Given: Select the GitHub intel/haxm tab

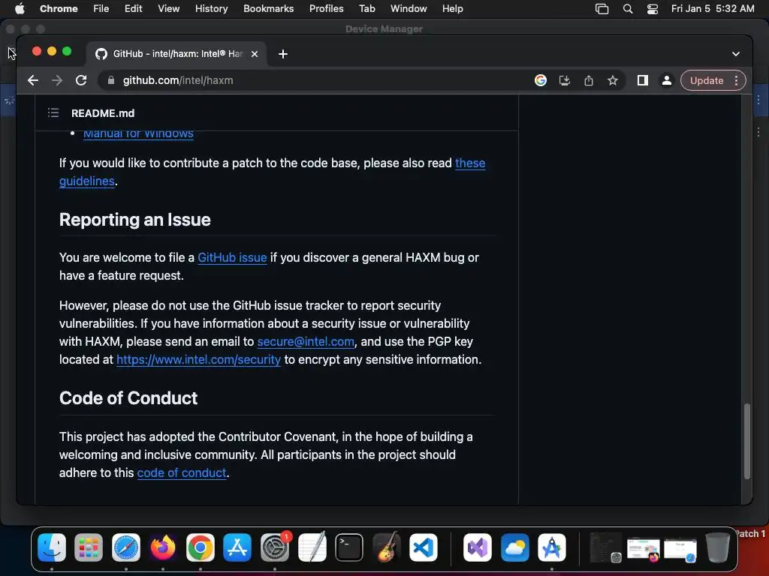Looking at the screenshot, I should [177, 54].
